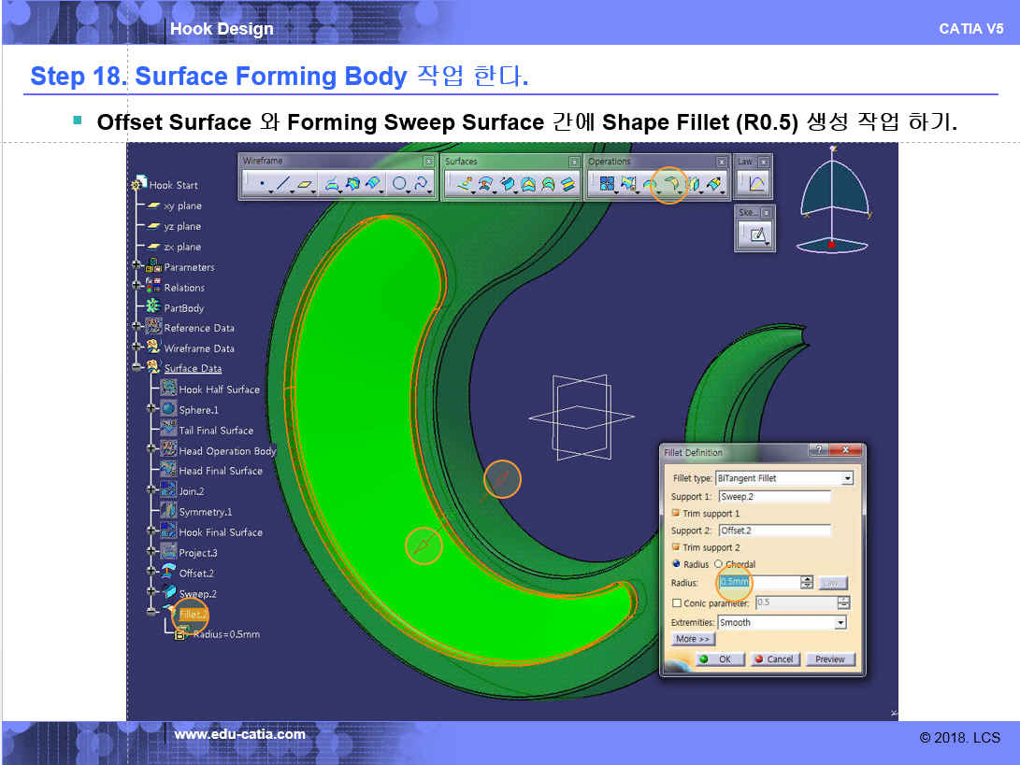The image size is (1020, 765).
Task: Click the Join icon in Operations toolbar
Action: pos(606,184)
